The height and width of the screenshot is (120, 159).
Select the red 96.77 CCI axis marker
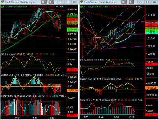tap(151, 64)
